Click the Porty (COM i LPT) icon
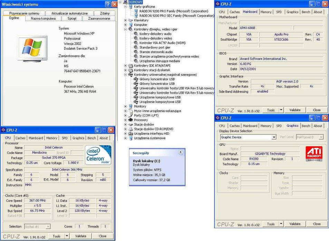Image resolution: width=329 pixels, height=241 pixels. click(130, 115)
